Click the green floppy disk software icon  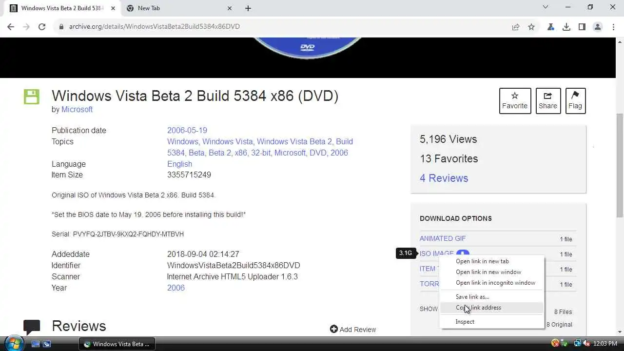(x=32, y=97)
